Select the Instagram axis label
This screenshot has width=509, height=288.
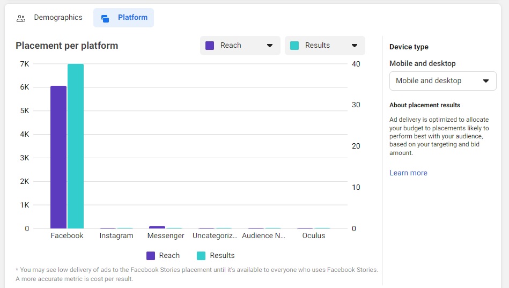coord(116,236)
